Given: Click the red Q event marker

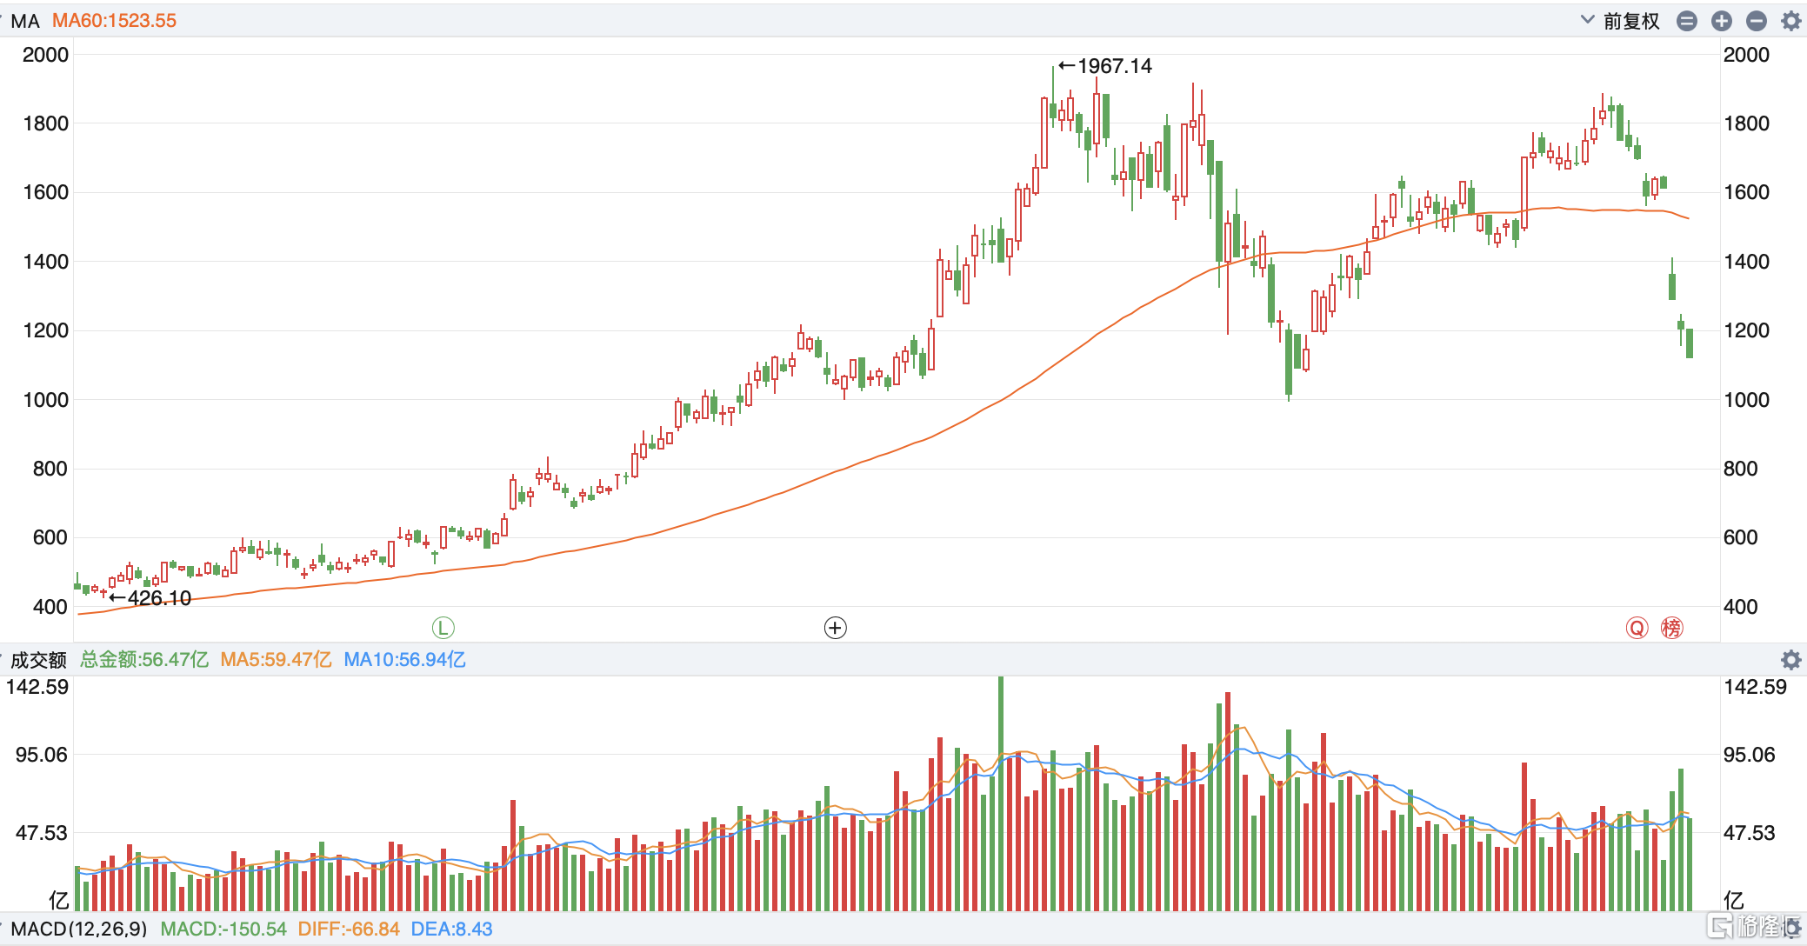Looking at the screenshot, I should point(1637,628).
